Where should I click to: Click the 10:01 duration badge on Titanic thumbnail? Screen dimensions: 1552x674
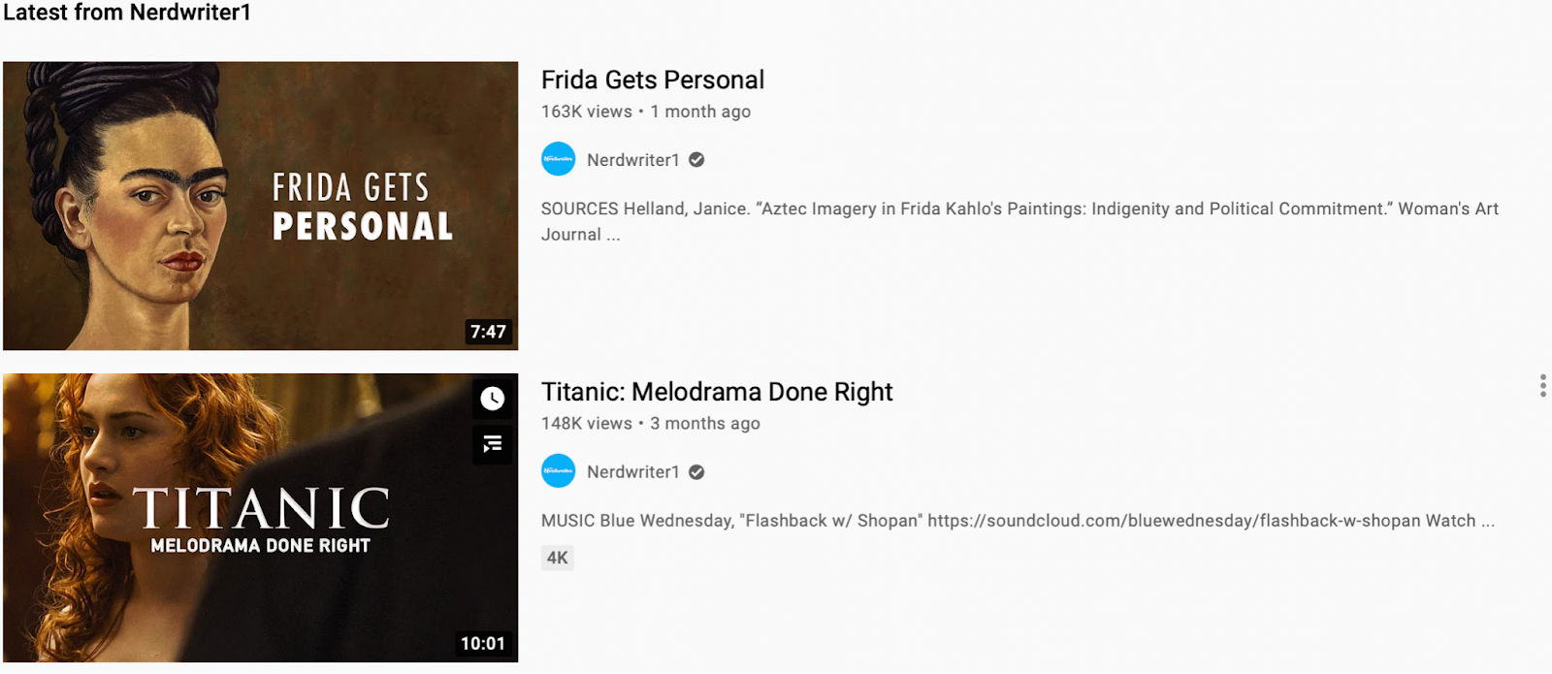(482, 644)
